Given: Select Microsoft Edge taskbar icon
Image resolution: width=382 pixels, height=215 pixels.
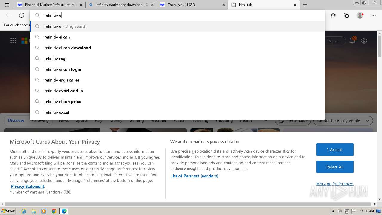Looking at the screenshot, I should (64, 211).
